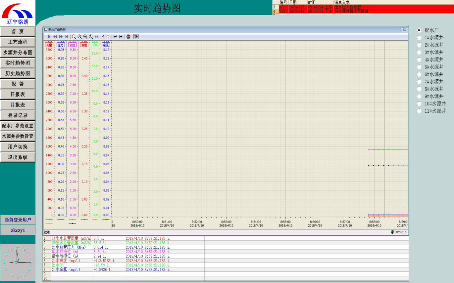Click the 用户切换 button
This screenshot has height=283, width=454.
(x=18, y=147)
